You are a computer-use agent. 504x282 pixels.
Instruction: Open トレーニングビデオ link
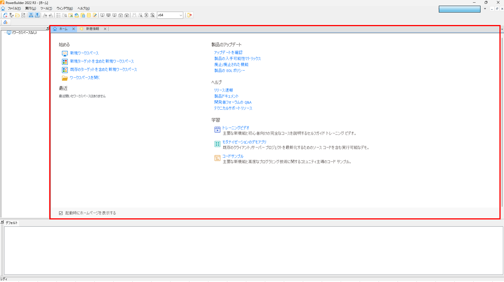pyautogui.click(x=236, y=128)
